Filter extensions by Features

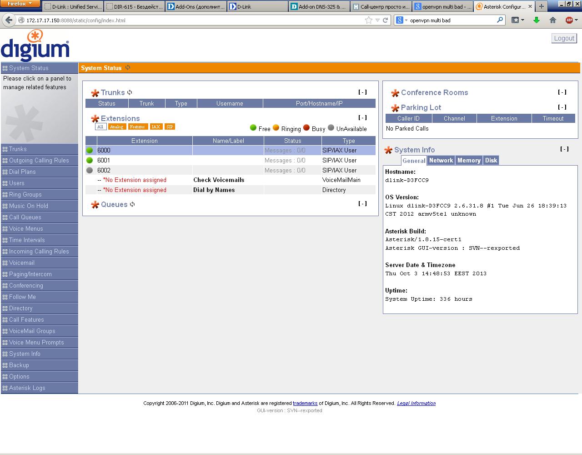[x=137, y=126]
